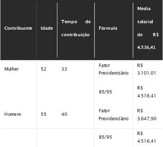Viewport: 163px width, 147px height.
Task: Click the 85/95 formula in last row
Action: point(105,137)
